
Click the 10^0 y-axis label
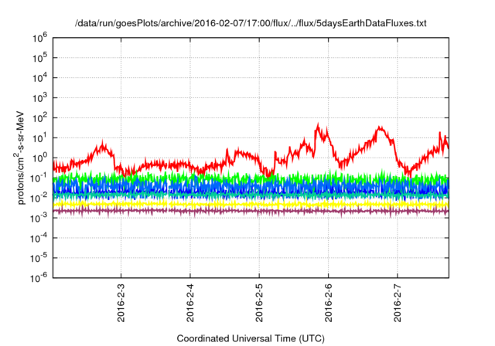click(39, 158)
